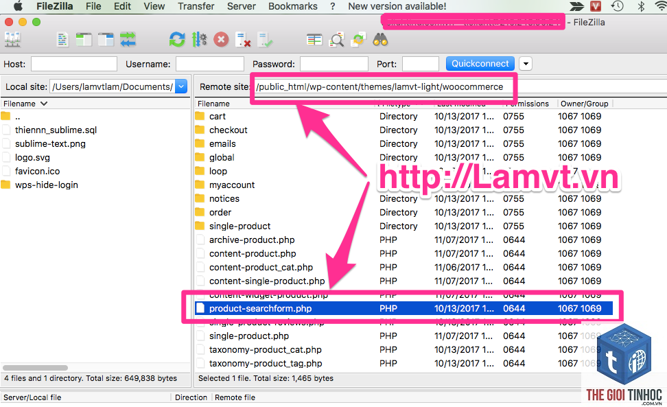The height and width of the screenshot is (407, 667).
Task: Open directory listing filters icon
Action: 314,40
